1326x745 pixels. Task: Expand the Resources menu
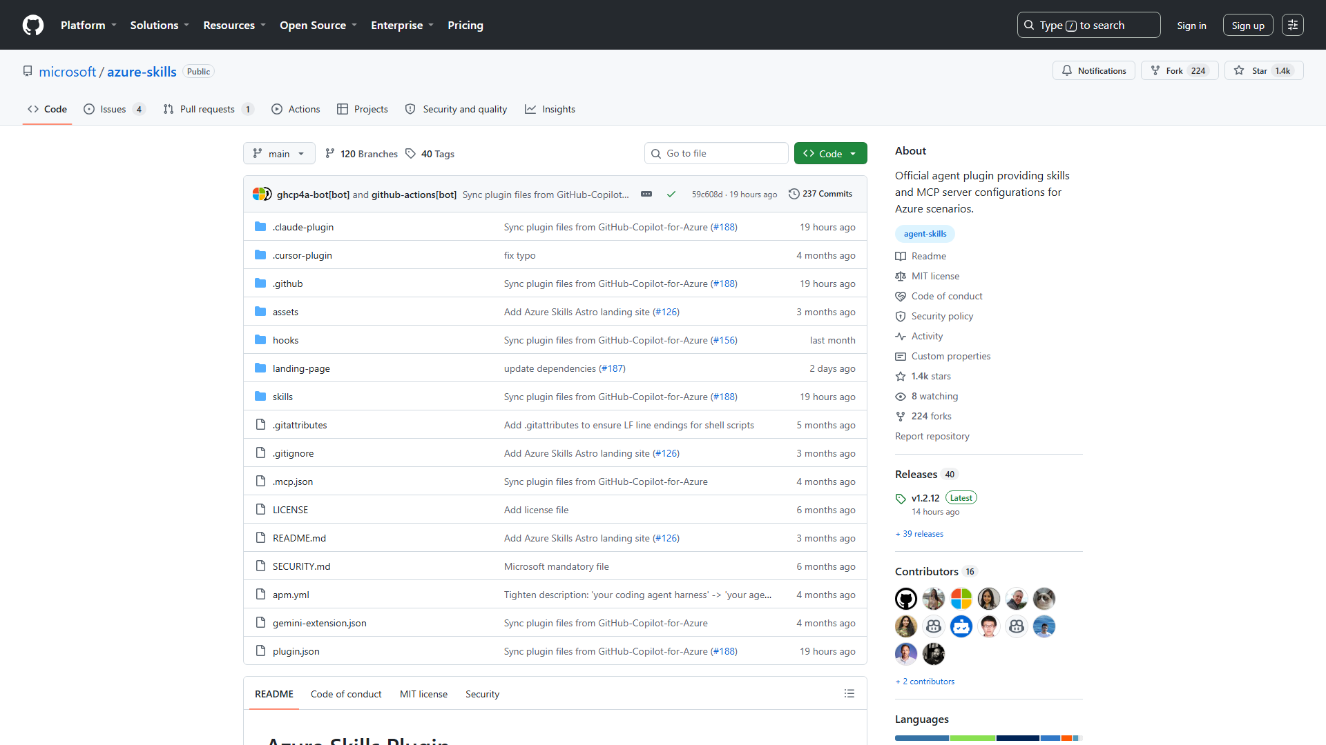click(234, 25)
